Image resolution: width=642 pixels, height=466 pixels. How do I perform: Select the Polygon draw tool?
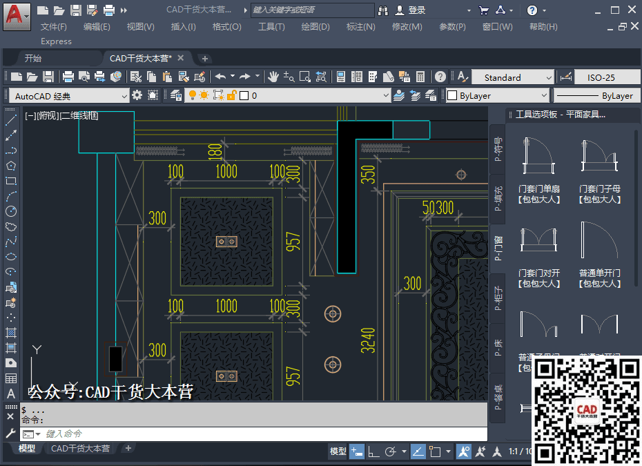pos(11,166)
